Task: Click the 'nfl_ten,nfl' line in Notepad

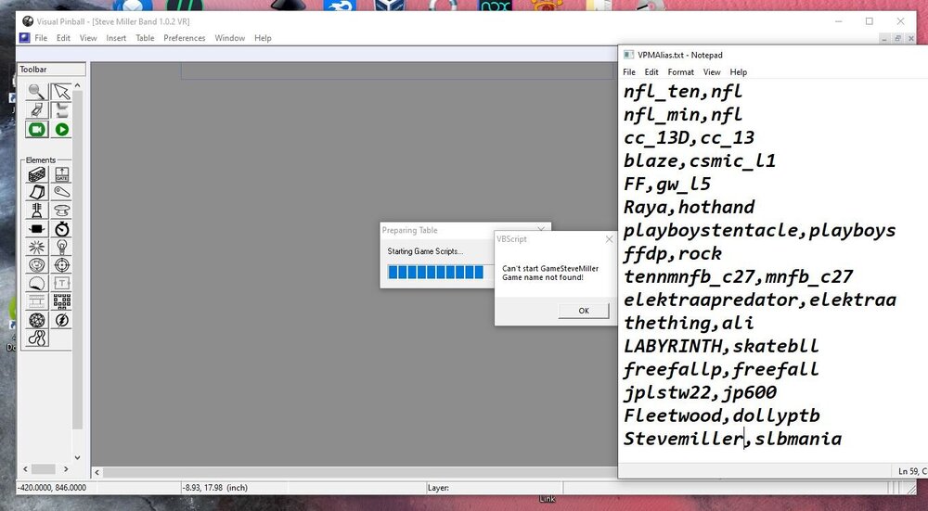Action: (x=682, y=91)
